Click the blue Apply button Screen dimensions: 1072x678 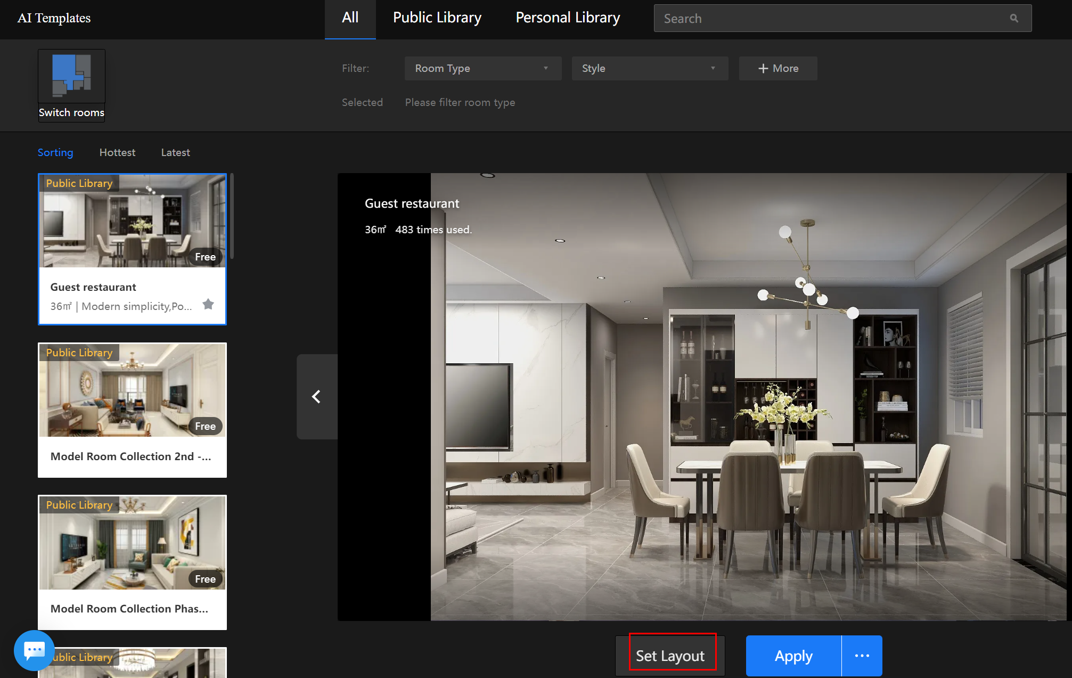pos(793,656)
